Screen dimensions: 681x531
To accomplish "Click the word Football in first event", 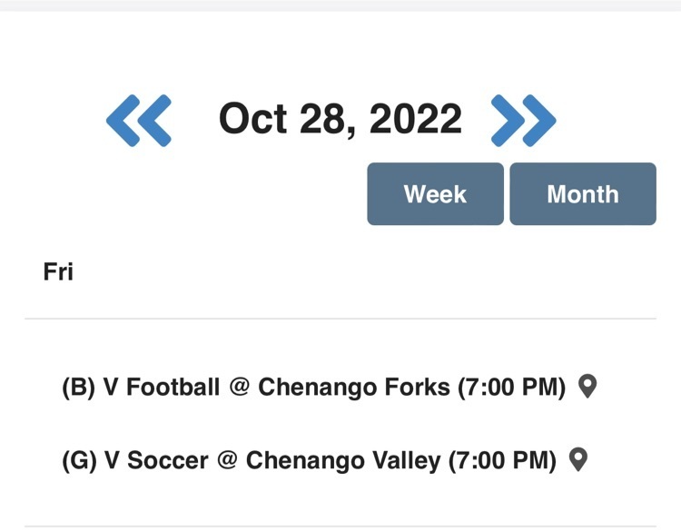I will pos(173,387).
